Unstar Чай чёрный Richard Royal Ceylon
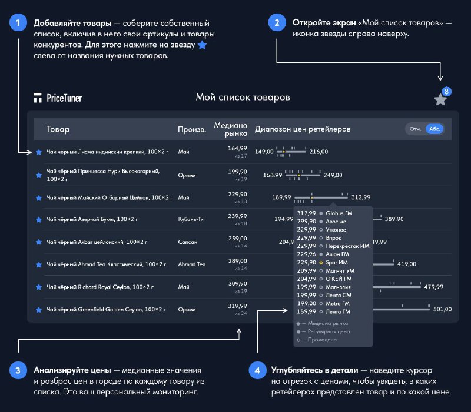The image size is (471, 412). pyautogui.click(x=39, y=287)
